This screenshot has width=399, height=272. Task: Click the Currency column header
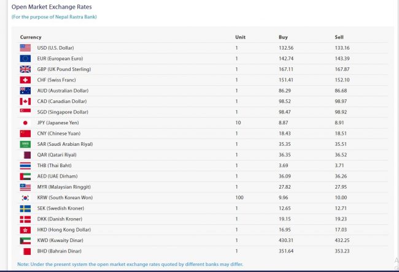(x=31, y=37)
